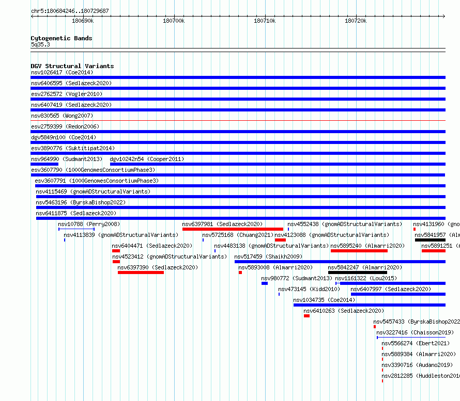The height and width of the screenshot is (401, 460).
Task: Select nsv4523412 (gnomADStructuralVariants) label
Action: 170,256
